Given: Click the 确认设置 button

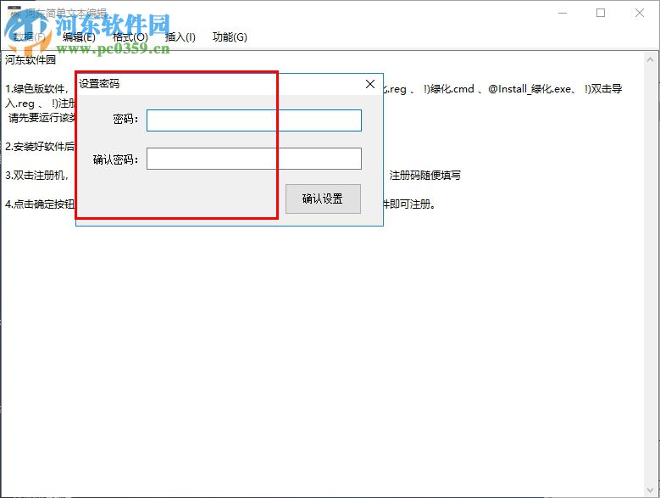Looking at the screenshot, I should (323, 199).
